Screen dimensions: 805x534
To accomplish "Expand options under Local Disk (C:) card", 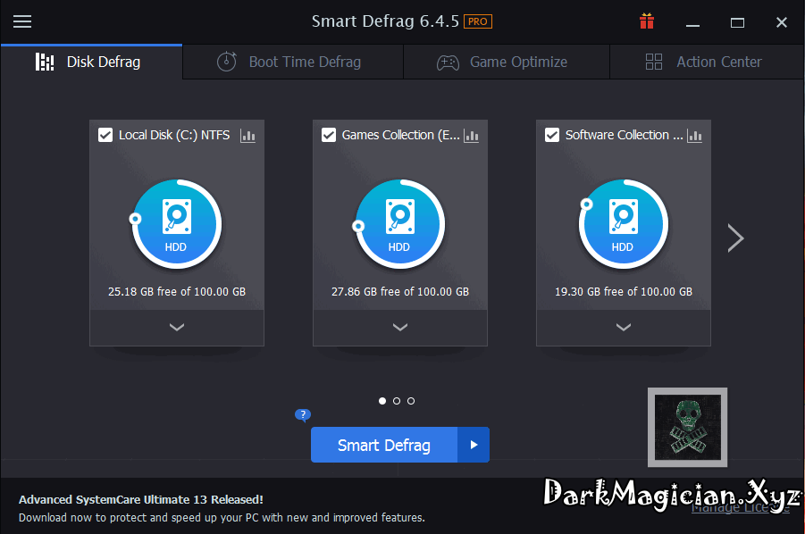I will click(177, 327).
